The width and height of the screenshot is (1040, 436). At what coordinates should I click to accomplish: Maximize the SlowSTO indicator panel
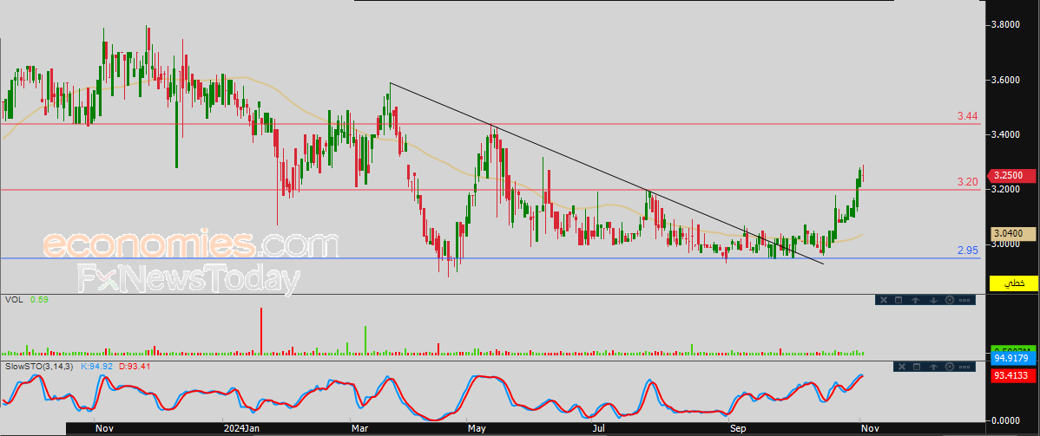click(x=917, y=367)
